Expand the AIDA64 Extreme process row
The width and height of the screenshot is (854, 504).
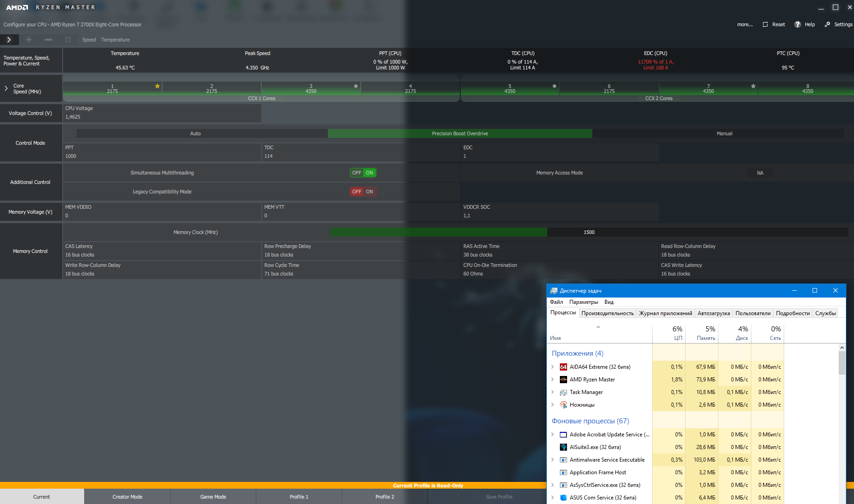point(553,367)
